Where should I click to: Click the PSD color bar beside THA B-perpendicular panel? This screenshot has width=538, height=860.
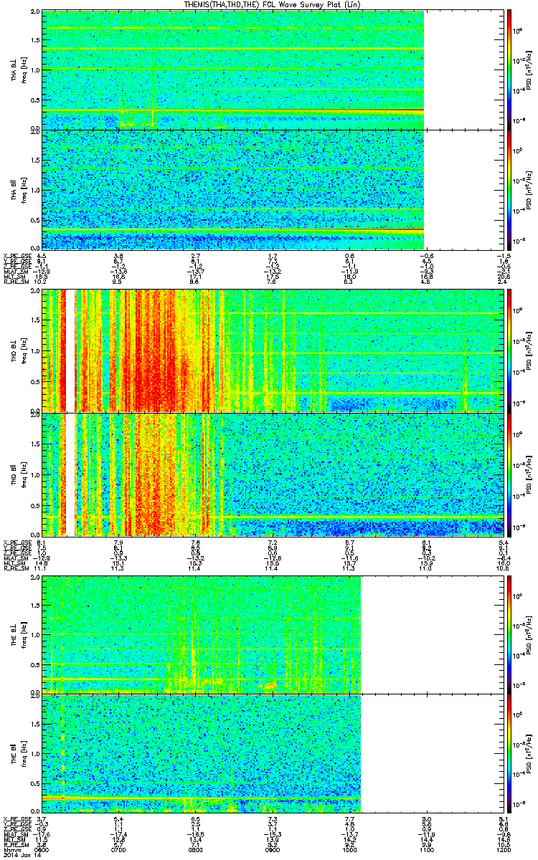point(510,70)
